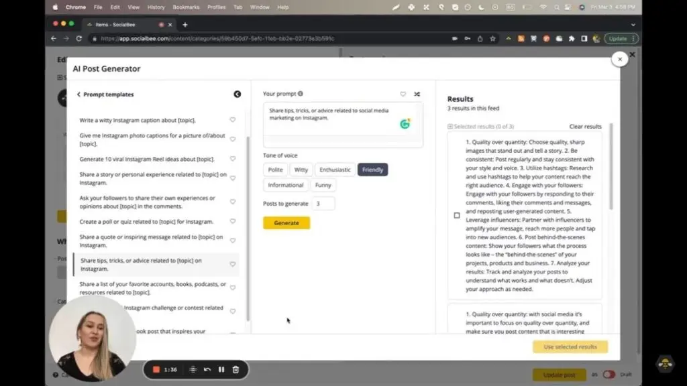Delete the recording with trash icon
This screenshot has height=386, width=687.
235,369
